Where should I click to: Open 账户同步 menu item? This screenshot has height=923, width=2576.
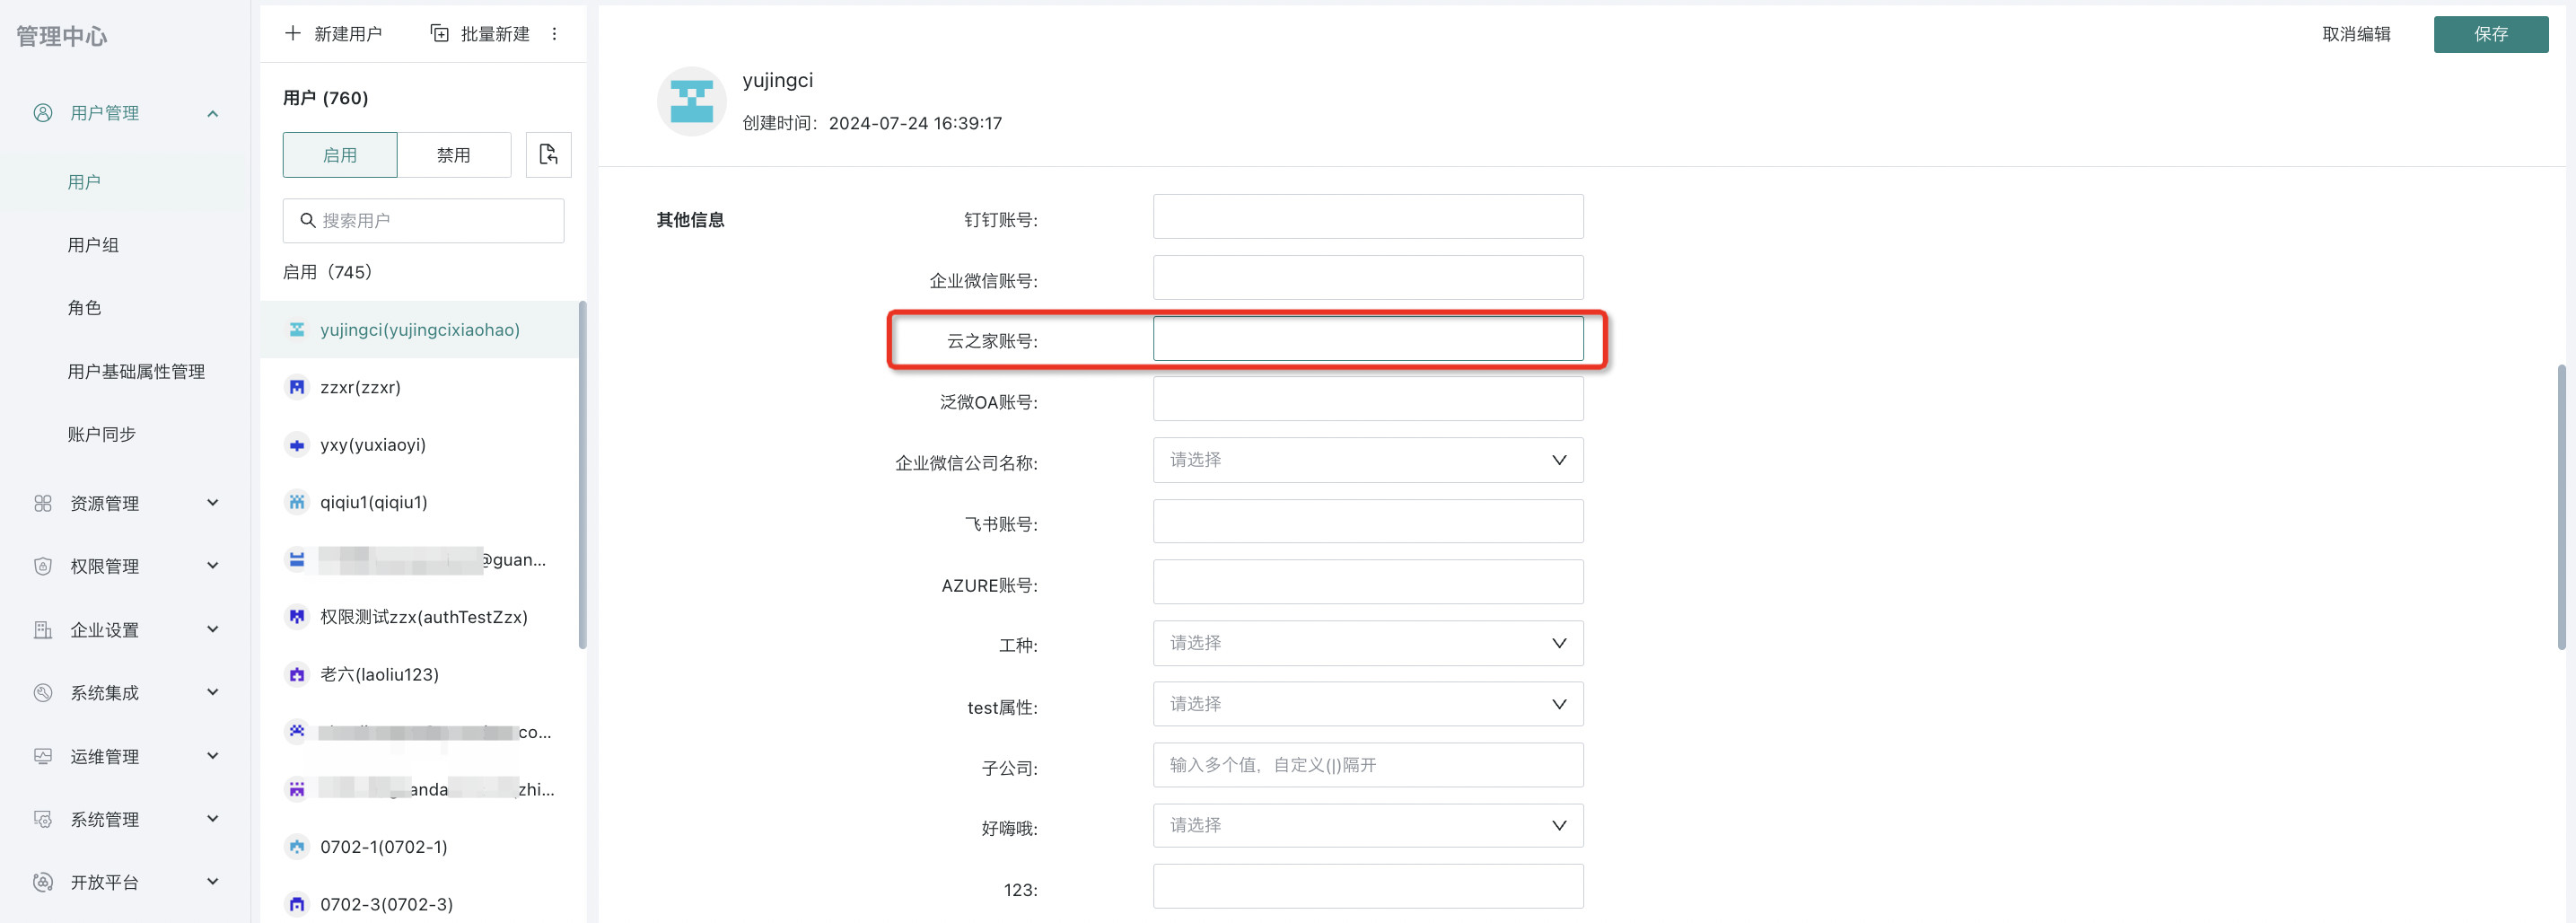pyautogui.click(x=101, y=434)
